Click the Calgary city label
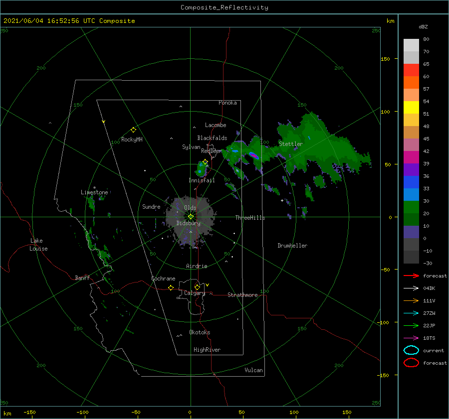This screenshot has width=449, height=419. pyautogui.click(x=195, y=293)
